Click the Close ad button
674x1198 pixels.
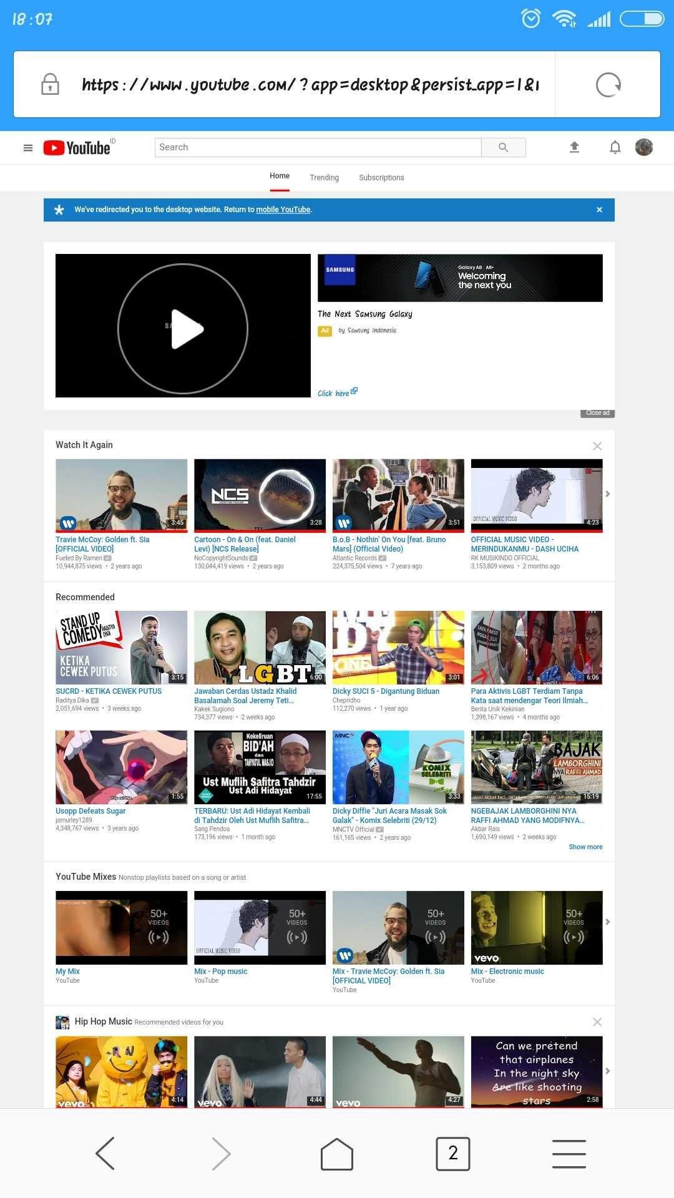(597, 413)
